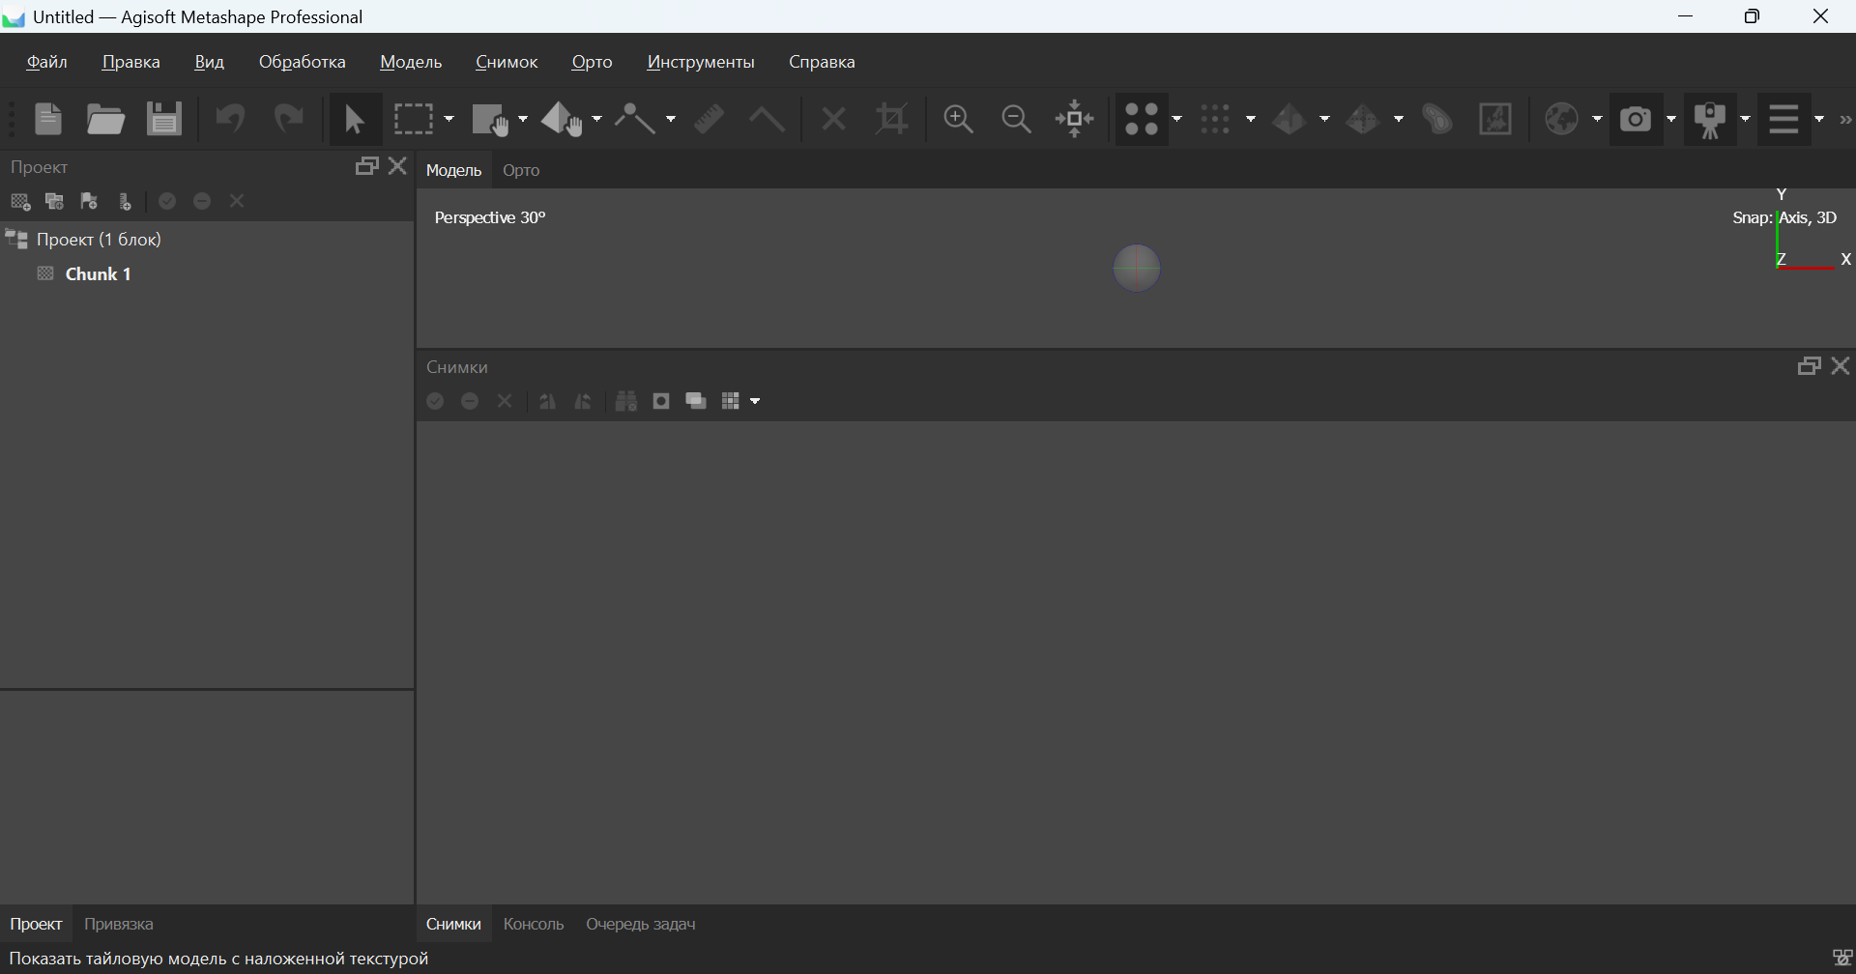1856x974 pixels.
Task: Click Add Chunk icon in Project panel
Action: [x=20, y=202]
